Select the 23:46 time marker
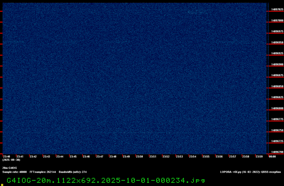Image resolution: width=284 pixels, height=186 pixels. point(86,157)
